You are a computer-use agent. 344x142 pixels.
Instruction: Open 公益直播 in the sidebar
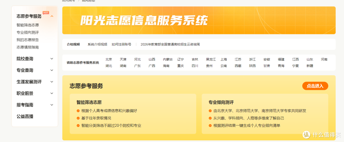coord(25,116)
